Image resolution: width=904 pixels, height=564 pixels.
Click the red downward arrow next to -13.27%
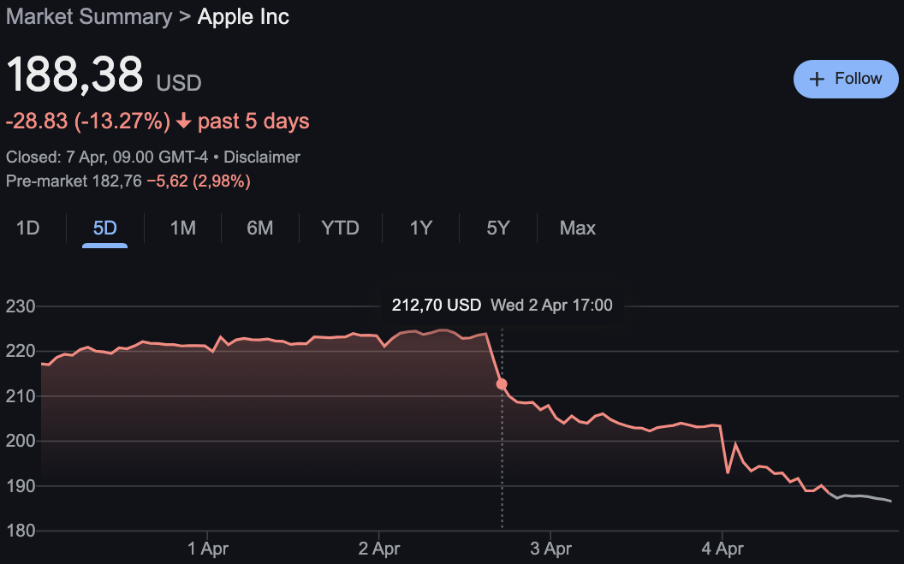tap(182, 121)
